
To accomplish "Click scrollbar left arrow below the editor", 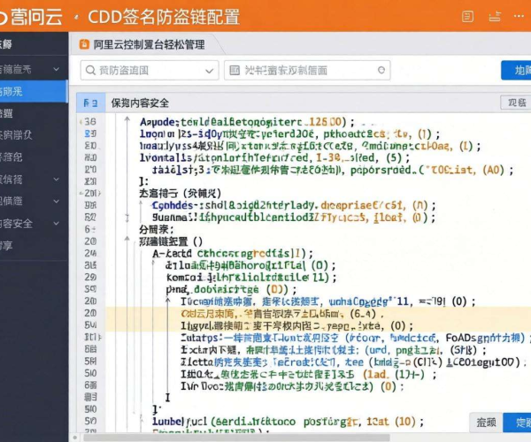I will click(x=75, y=438).
